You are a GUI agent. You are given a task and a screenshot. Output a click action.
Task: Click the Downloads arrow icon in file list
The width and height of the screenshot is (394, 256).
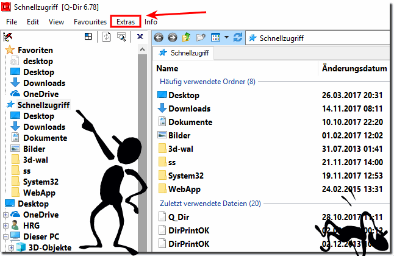click(162, 108)
